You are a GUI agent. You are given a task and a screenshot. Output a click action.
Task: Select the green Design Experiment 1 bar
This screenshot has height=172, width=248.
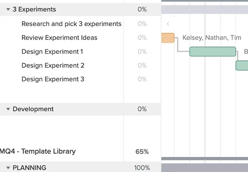coord(213,51)
